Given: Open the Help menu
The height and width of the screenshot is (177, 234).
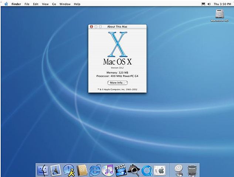Looking at the screenshot, I should (x=77, y=4).
